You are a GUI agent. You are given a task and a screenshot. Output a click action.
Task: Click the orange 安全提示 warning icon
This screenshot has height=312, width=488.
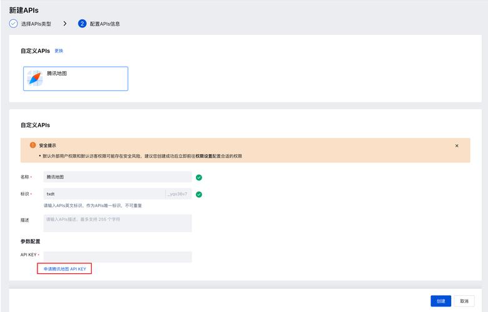(x=32, y=145)
